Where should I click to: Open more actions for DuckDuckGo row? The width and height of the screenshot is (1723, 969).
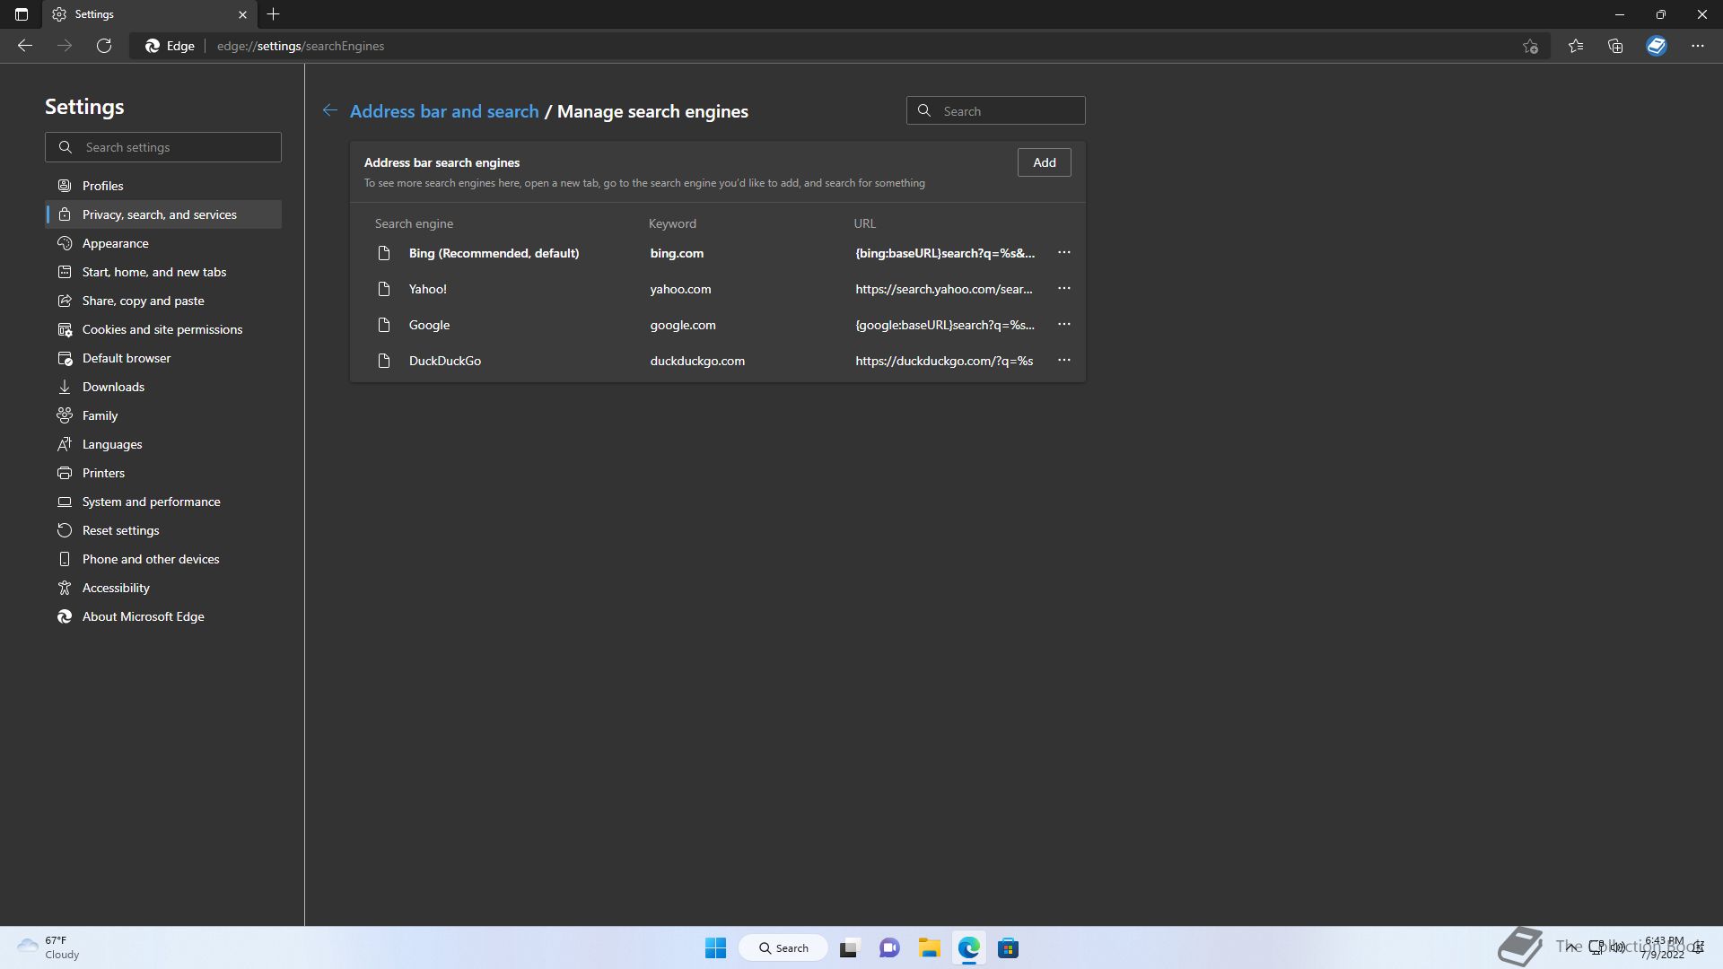click(x=1064, y=361)
